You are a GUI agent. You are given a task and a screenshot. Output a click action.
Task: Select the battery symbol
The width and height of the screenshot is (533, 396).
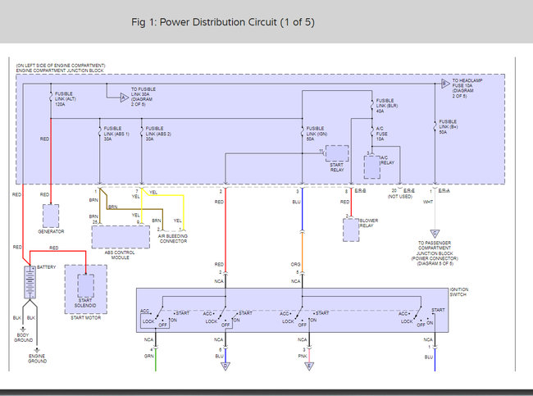coord(30,282)
